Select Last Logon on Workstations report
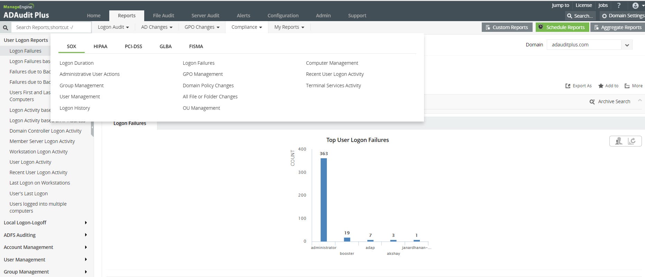The width and height of the screenshot is (645, 277). (40, 183)
